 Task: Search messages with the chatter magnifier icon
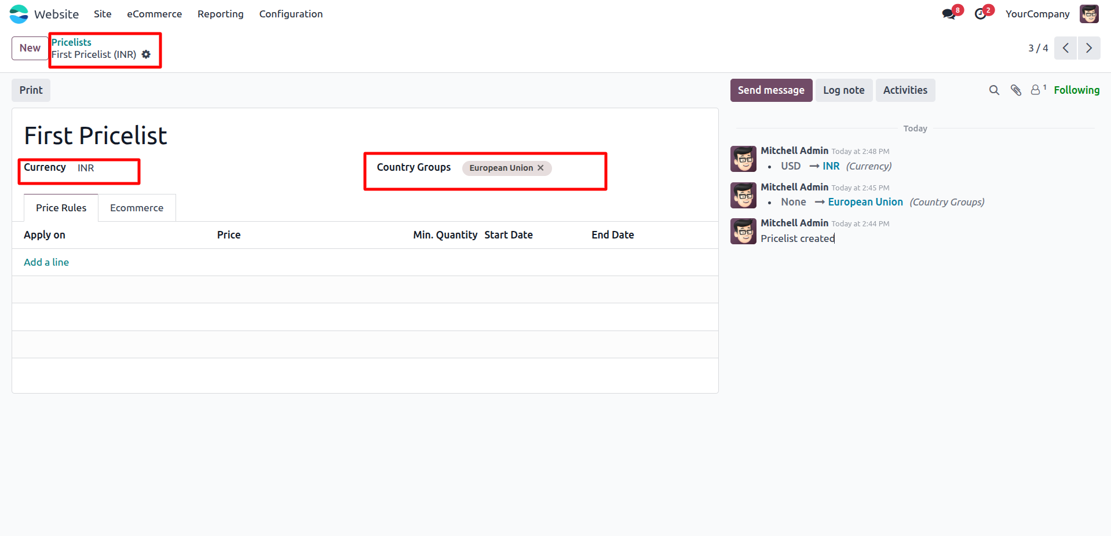pos(994,90)
